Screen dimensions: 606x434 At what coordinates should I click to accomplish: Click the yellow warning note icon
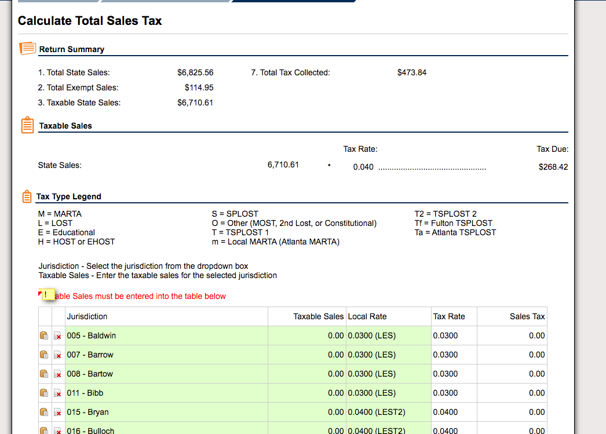pos(47,295)
